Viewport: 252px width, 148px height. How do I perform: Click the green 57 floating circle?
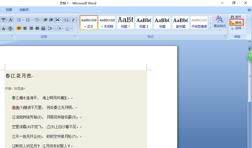(250, 56)
